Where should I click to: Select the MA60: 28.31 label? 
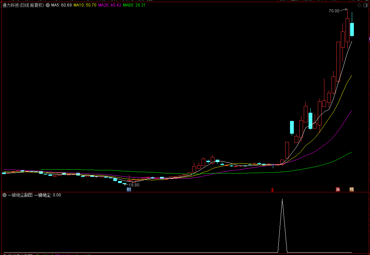point(134,5)
